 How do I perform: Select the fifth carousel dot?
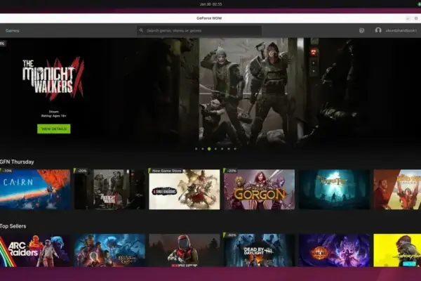(222, 149)
